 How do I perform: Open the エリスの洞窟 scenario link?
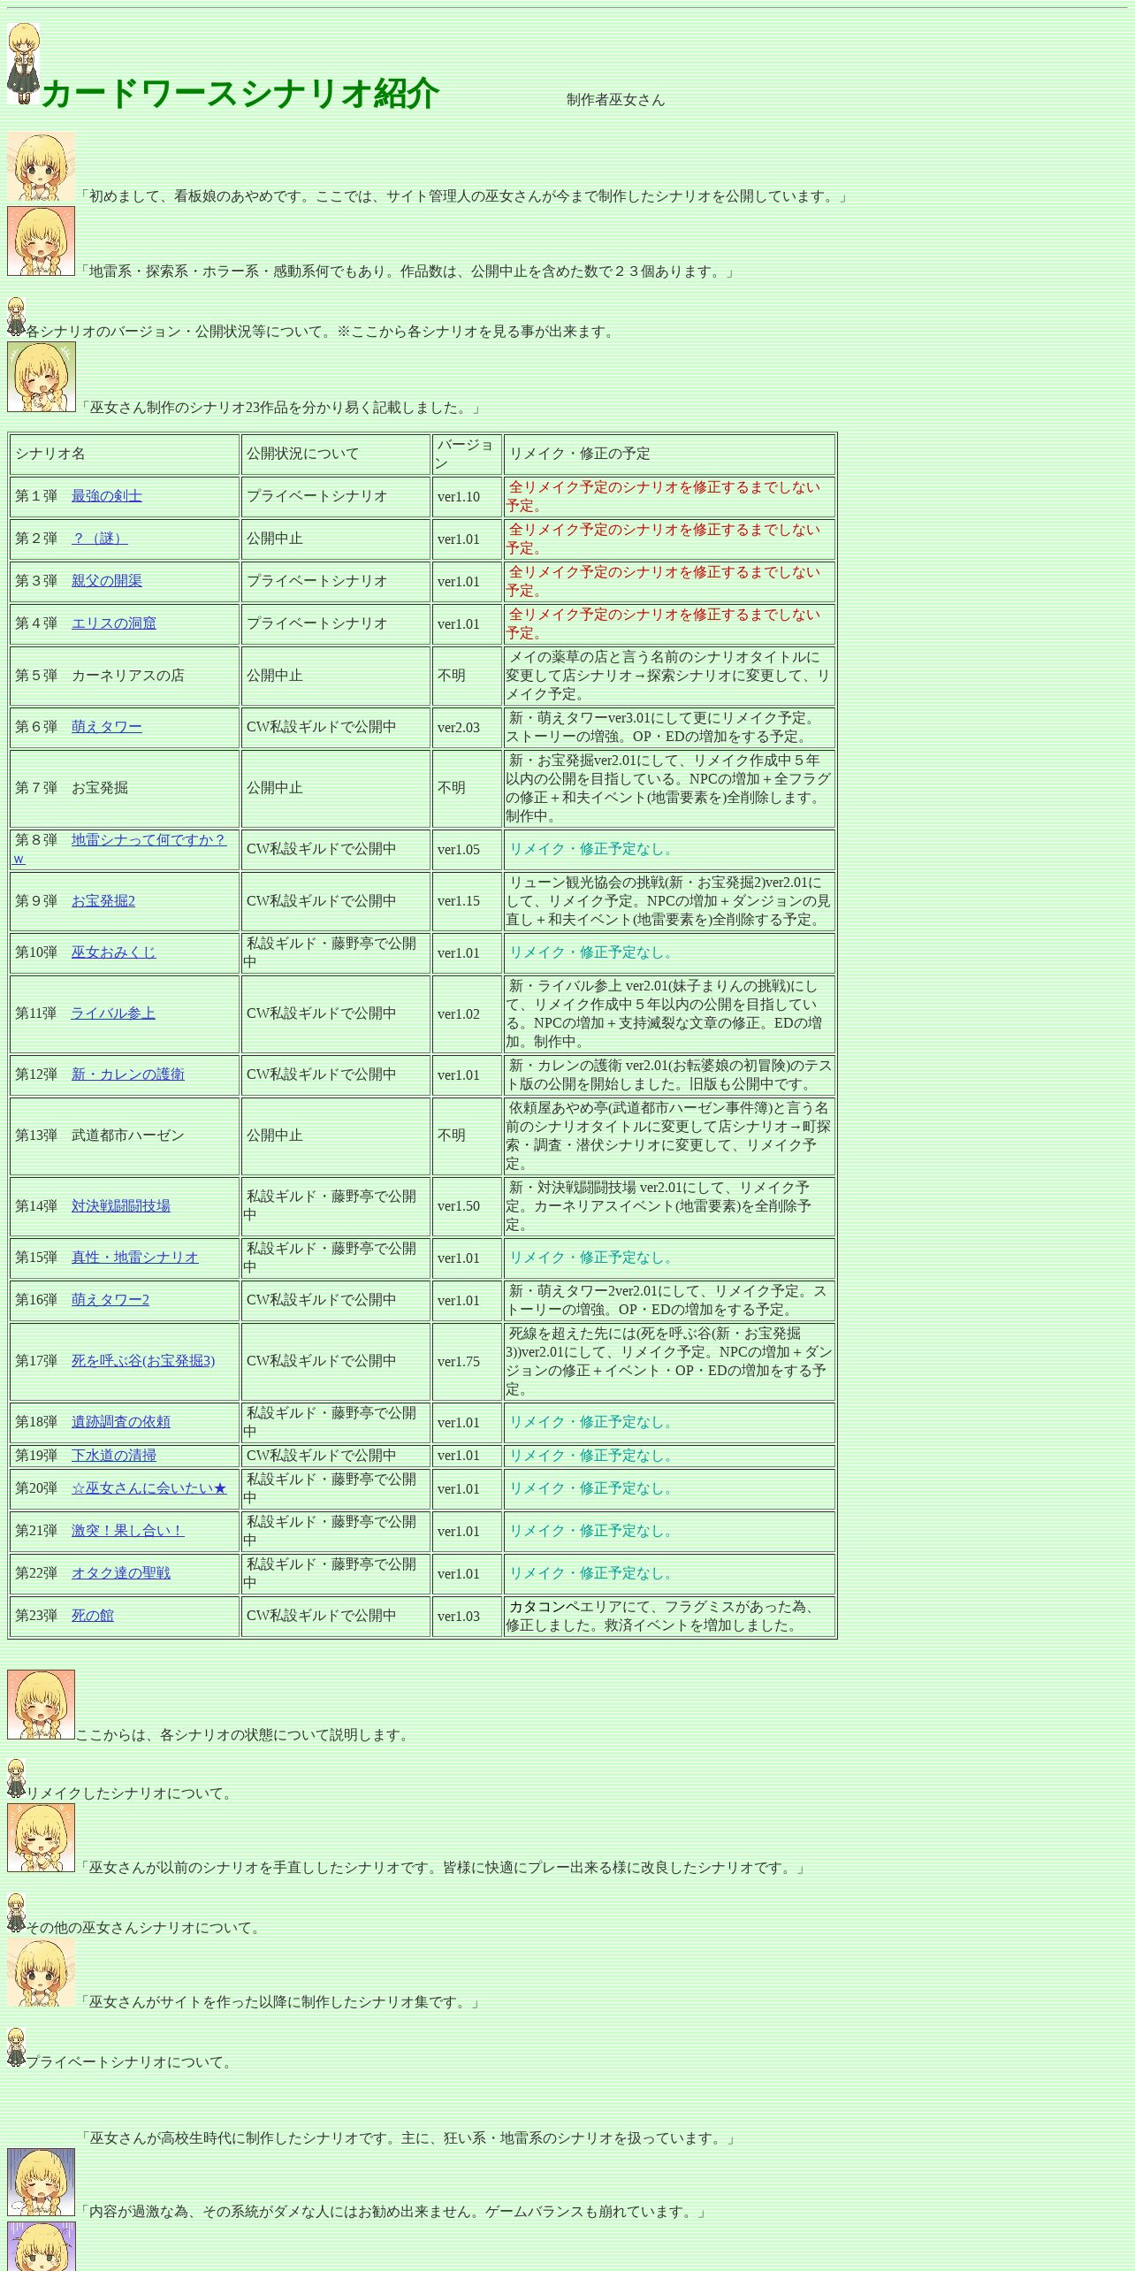pyautogui.click(x=113, y=623)
